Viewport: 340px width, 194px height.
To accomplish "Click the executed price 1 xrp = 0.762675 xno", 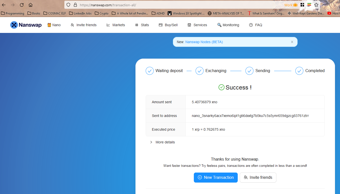I will pyautogui.click(x=208, y=129).
